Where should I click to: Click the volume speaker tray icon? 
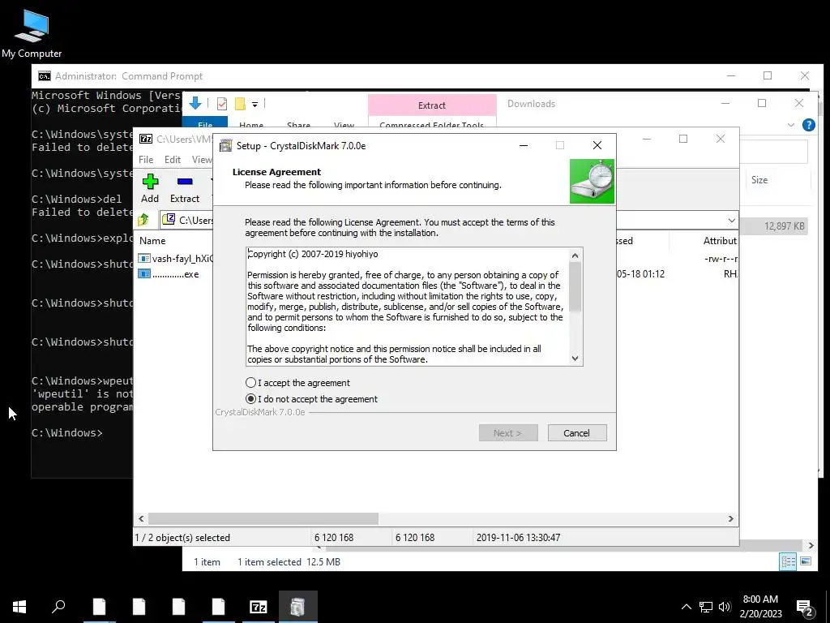(725, 607)
